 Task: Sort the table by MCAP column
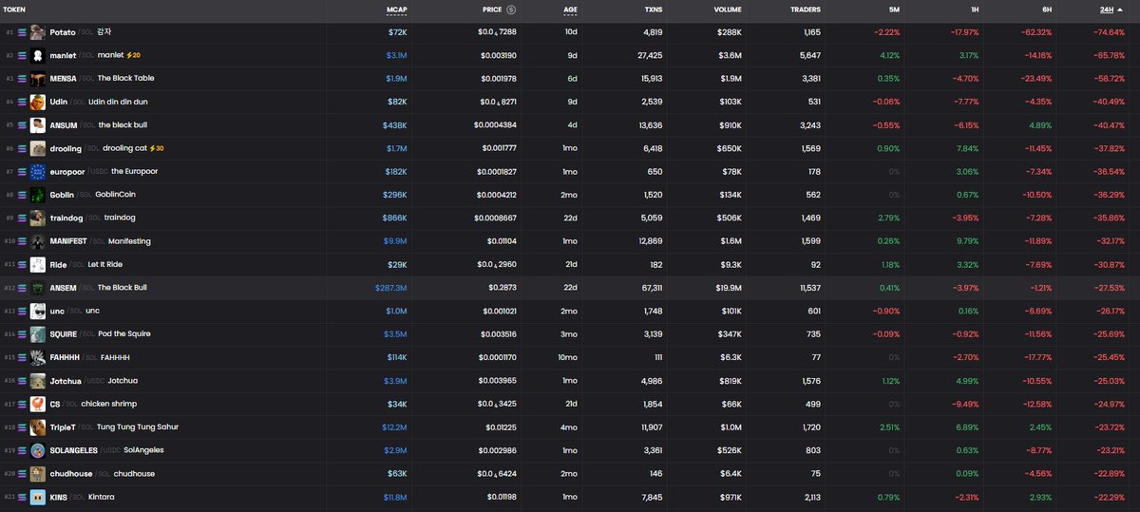pyautogui.click(x=396, y=9)
